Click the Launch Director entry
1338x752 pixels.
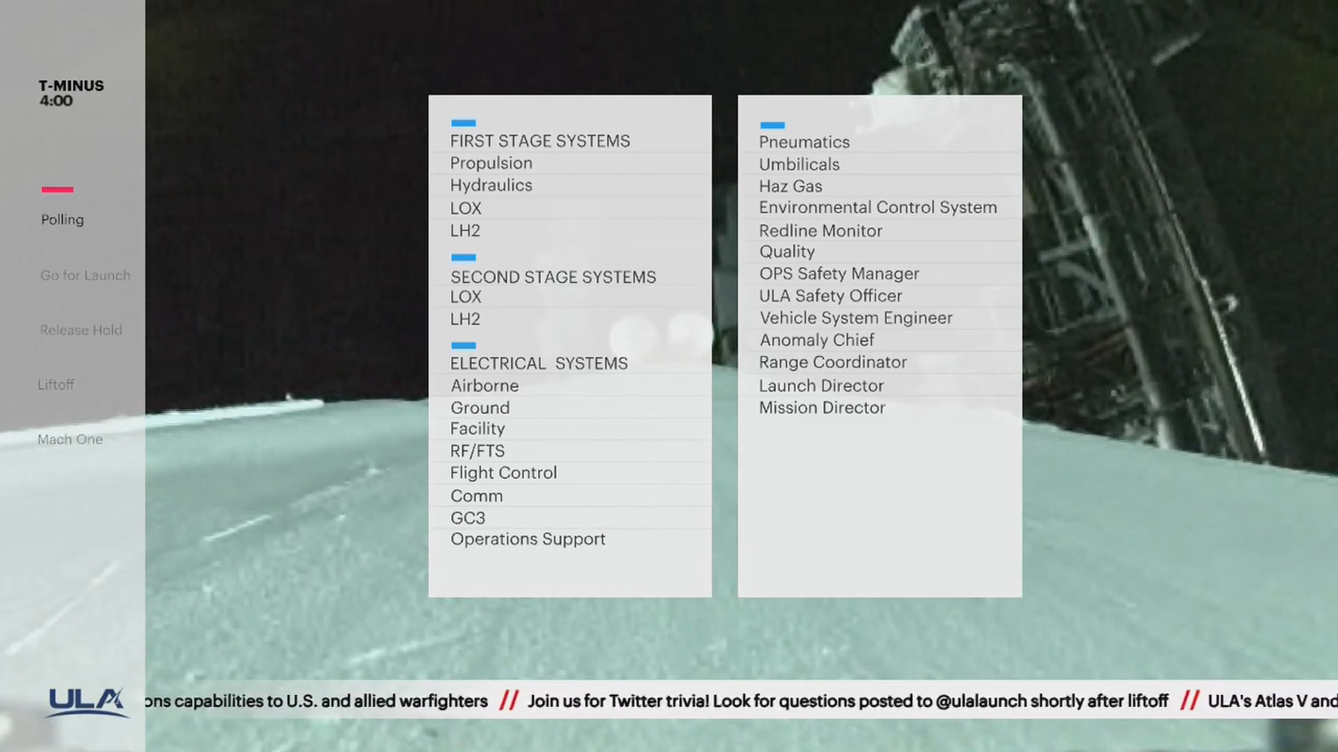pyautogui.click(x=821, y=386)
